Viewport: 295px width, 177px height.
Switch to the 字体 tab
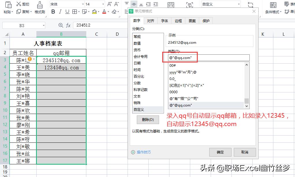click(x=165, y=20)
